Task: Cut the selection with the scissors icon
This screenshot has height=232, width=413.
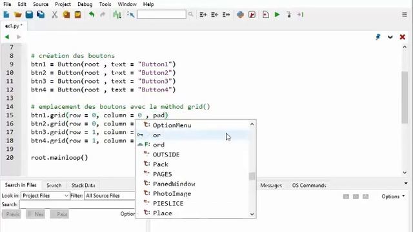Action: click(x=54, y=14)
